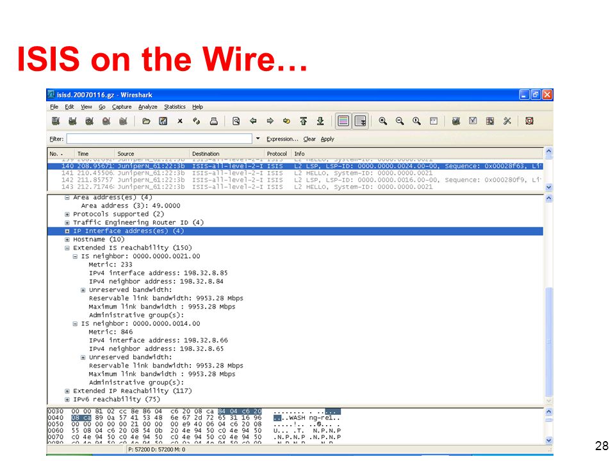Image resolution: width=615 pixels, height=461 pixels.
Task: Open Capture options from the toolbar
Action: coord(72,121)
